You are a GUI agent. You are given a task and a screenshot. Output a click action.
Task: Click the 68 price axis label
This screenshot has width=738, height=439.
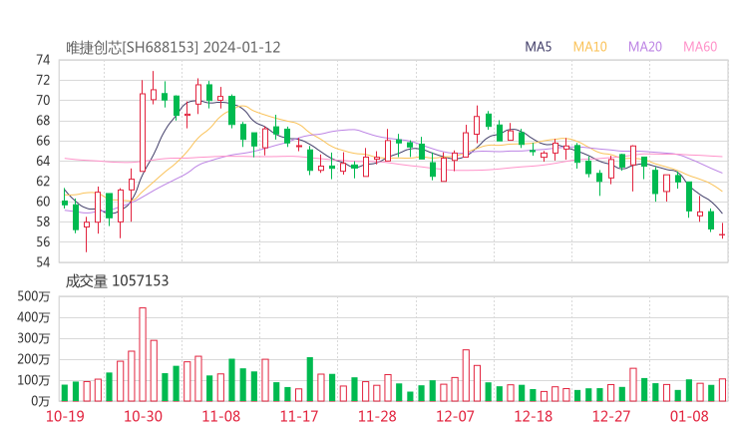[43, 121]
